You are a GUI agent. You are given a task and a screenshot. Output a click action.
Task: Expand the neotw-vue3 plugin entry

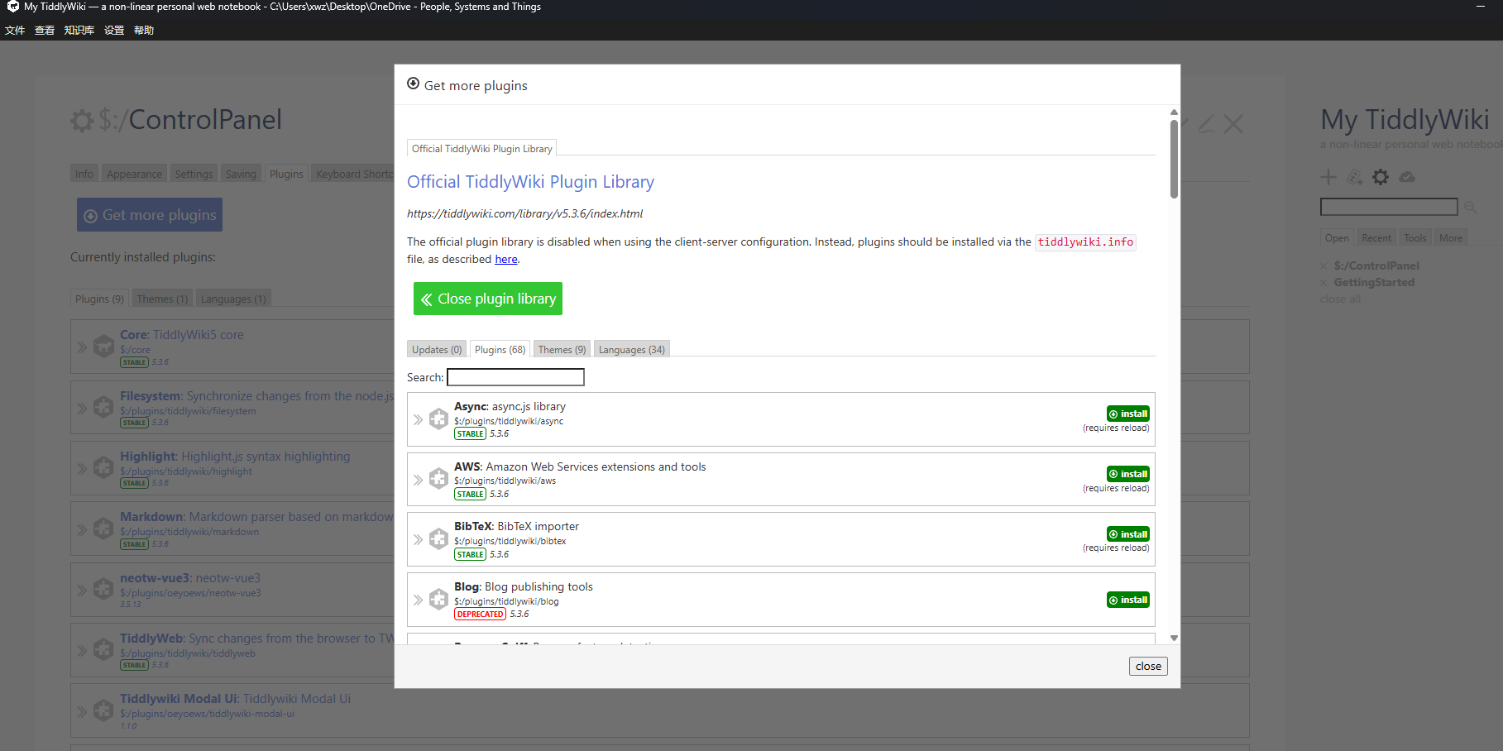tap(82, 590)
